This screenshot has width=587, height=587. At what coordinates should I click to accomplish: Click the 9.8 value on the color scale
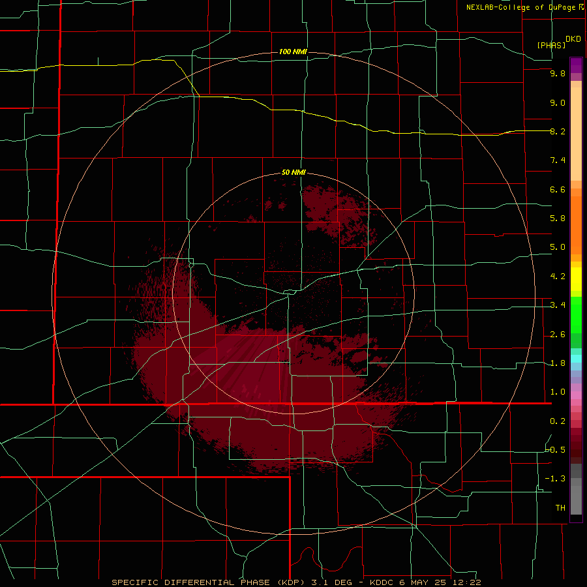coord(558,73)
